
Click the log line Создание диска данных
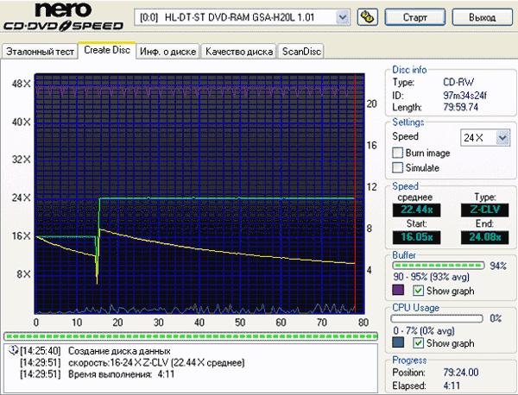pos(119,351)
